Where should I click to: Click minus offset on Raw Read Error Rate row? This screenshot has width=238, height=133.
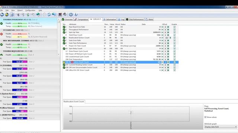(162, 27)
